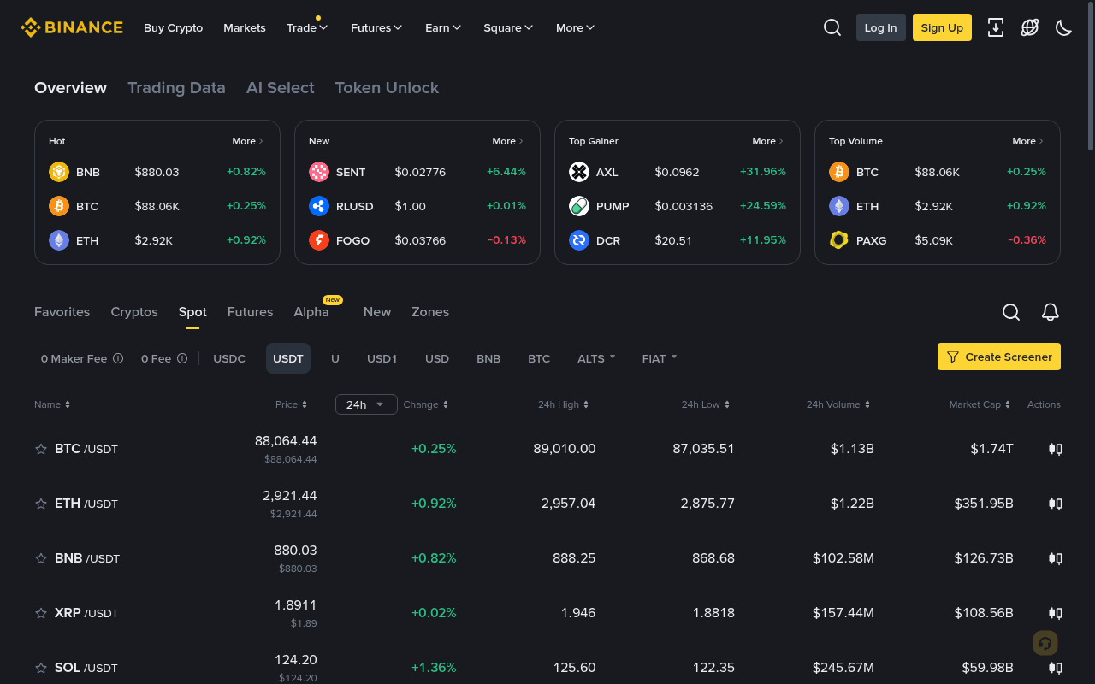Click PAXG coin icon in Top Volume
The image size is (1095, 684).
tap(839, 240)
